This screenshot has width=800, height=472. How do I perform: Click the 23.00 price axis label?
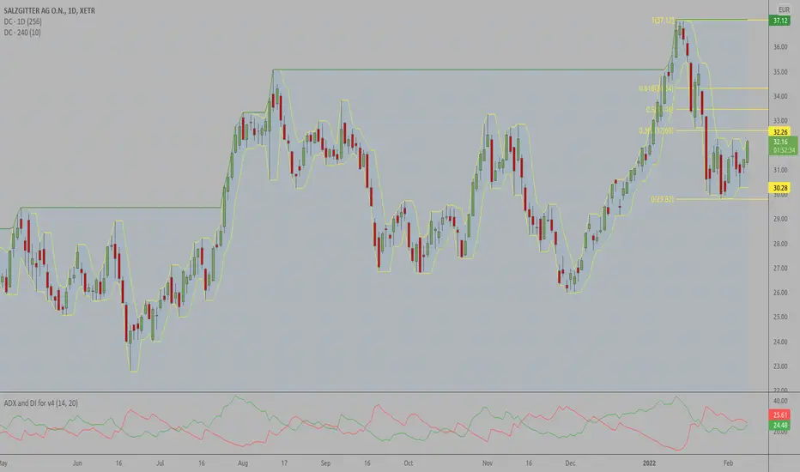(780, 366)
